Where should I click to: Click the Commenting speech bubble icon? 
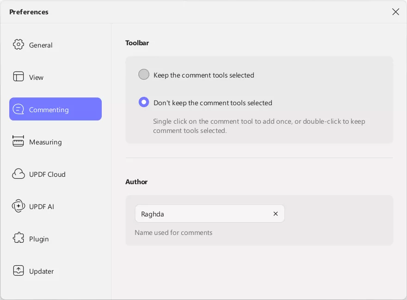pyautogui.click(x=18, y=109)
